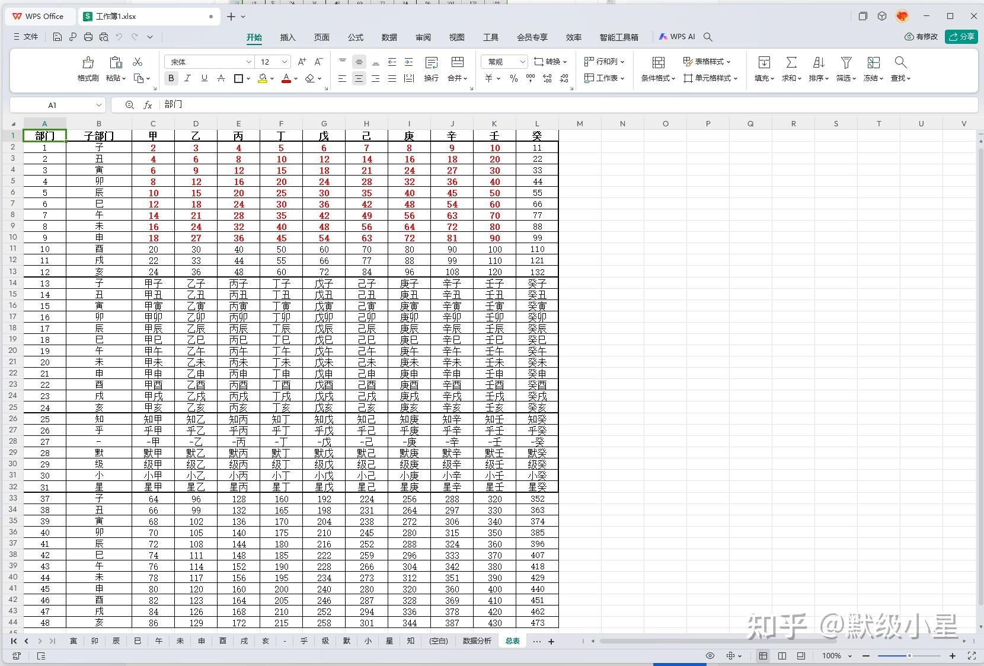Decrease font size with A- icon
Screen dimensions: 984x666
319,62
